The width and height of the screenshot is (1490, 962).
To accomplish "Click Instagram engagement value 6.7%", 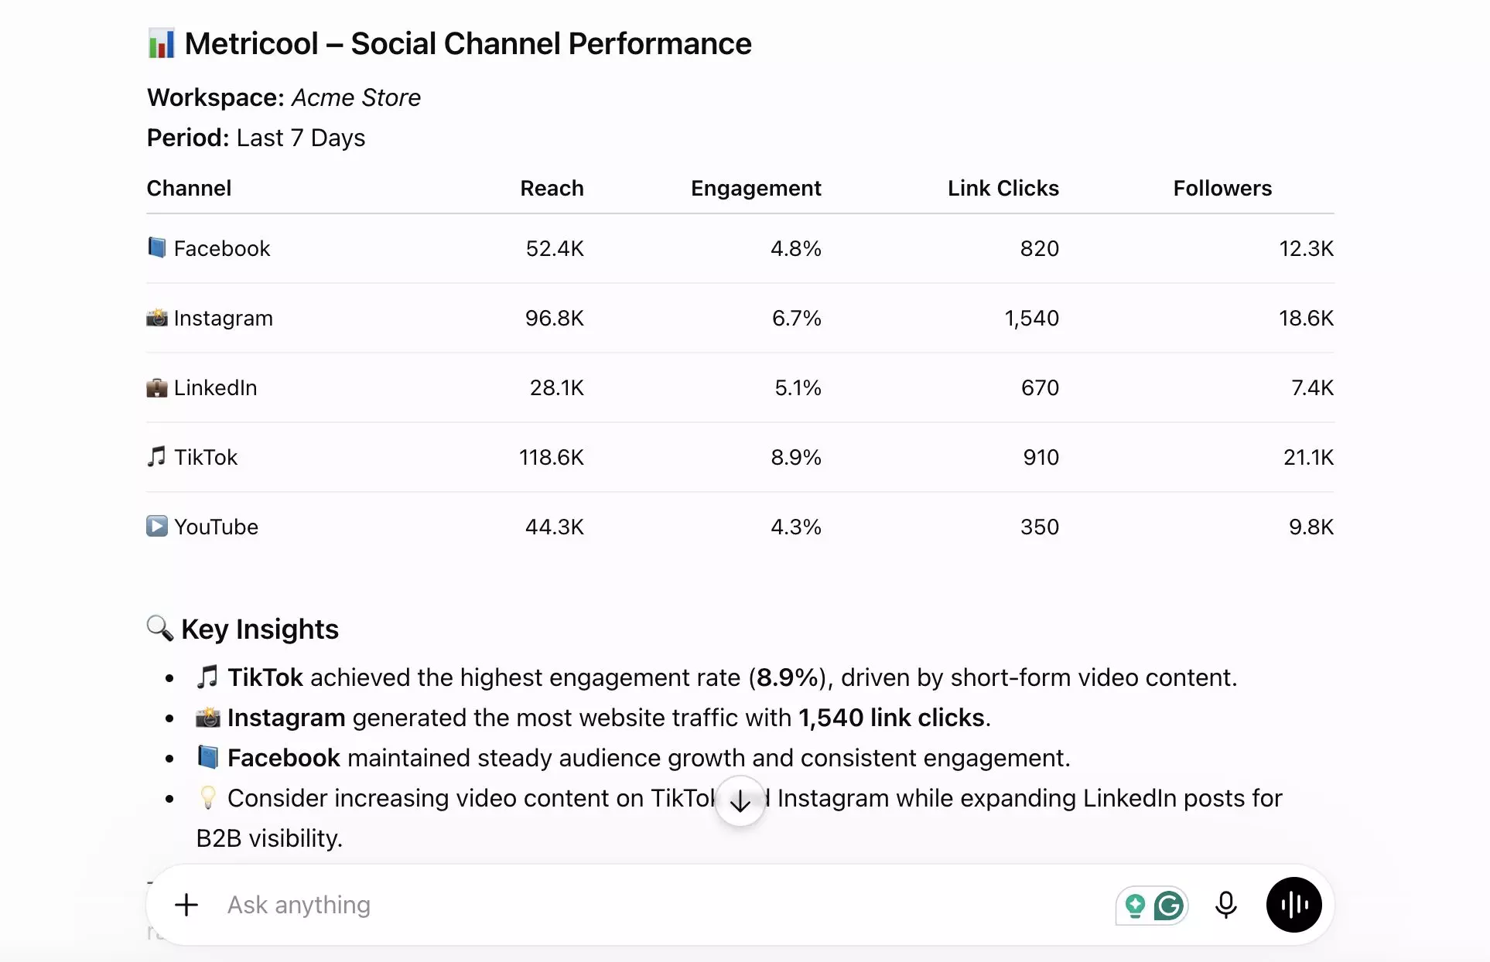I will click(x=797, y=318).
